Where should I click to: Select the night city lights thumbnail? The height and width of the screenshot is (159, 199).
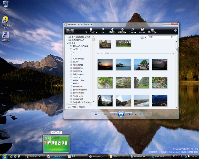pos(160,101)
